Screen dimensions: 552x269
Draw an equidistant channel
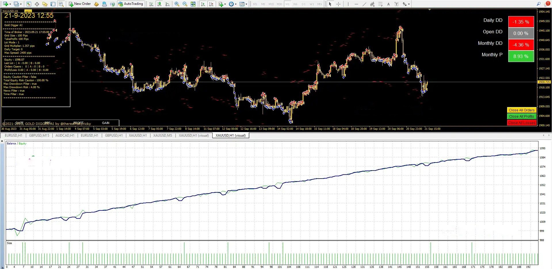(x=372, y=4)
